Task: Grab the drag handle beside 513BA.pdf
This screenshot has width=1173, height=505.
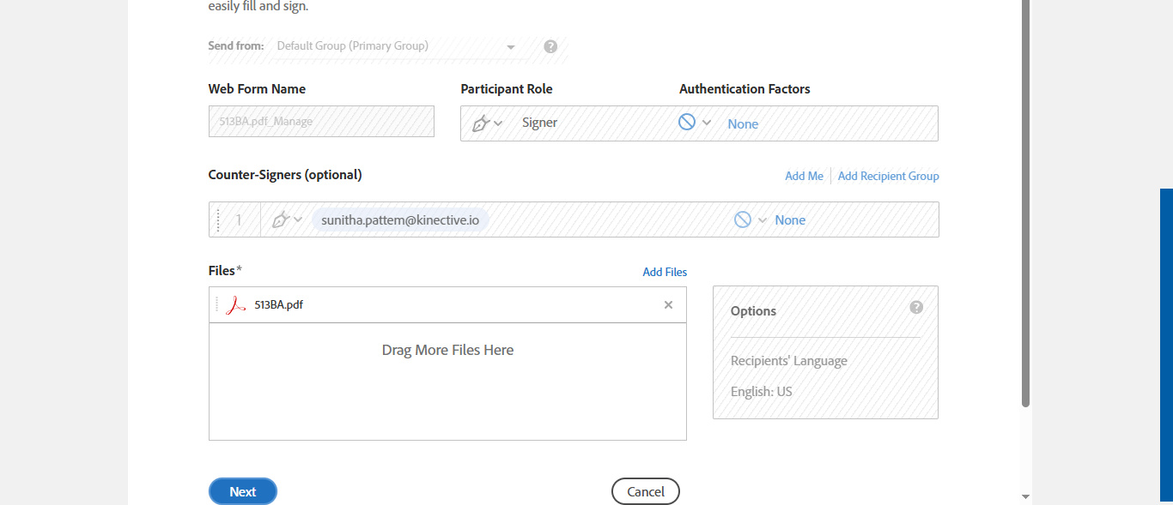Action: pos(217,305)
